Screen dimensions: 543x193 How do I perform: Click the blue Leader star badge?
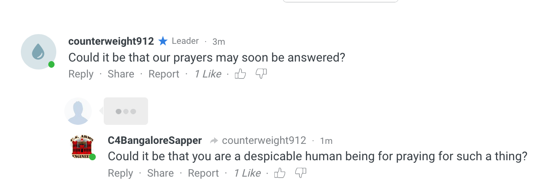163,41
